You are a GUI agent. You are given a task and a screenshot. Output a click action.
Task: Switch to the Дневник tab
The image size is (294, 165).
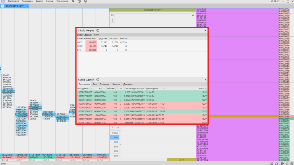coord(128,85)
